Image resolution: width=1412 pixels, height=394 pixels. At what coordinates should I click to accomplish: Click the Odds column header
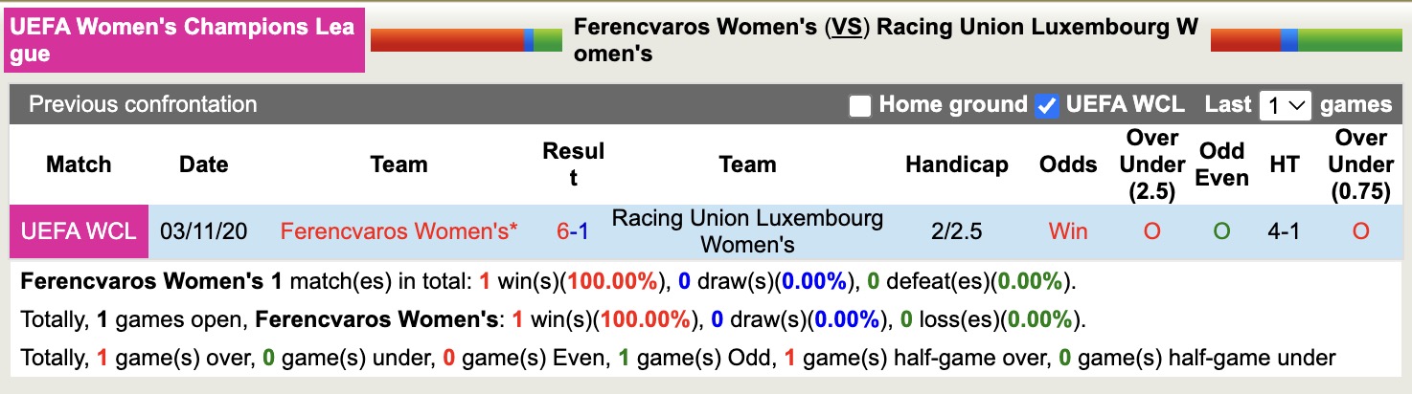click(1068, 164)
